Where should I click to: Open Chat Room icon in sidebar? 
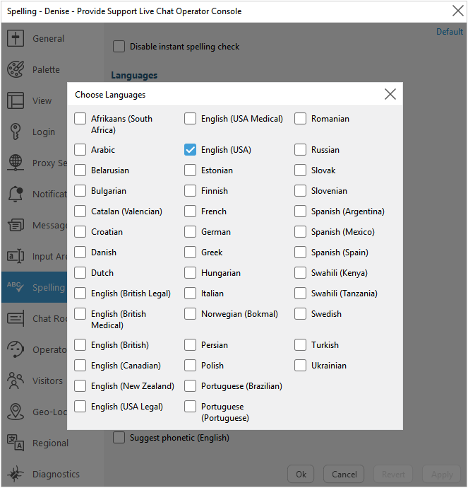[x=16, y=318]
